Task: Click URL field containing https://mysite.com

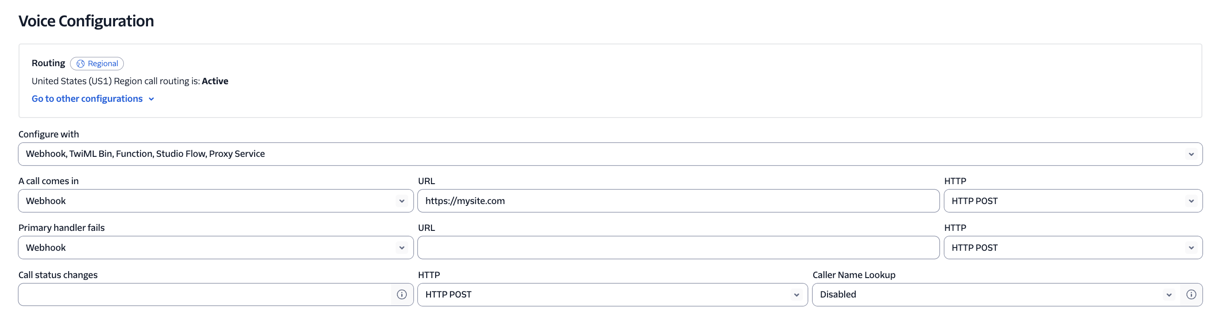Action: tap(678, 201)
